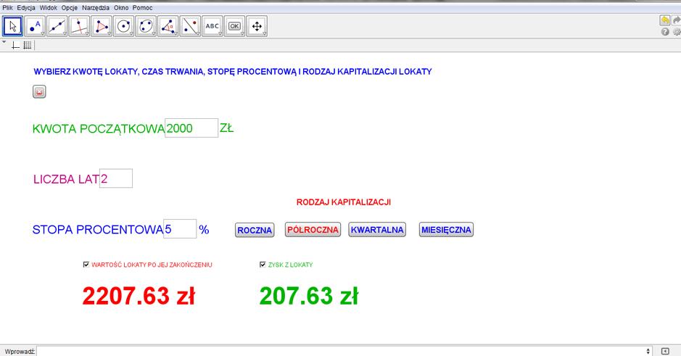Click the KWOTA POCZĄTKOWA field with 2000
681x356 pixels.
[x=191, y=128]
